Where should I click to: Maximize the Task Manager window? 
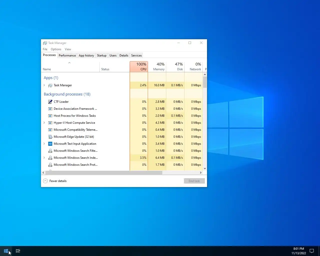tap(190, 43)
